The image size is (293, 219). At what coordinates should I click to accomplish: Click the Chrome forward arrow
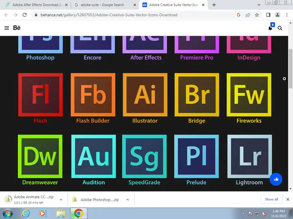[x=15, y=15]
